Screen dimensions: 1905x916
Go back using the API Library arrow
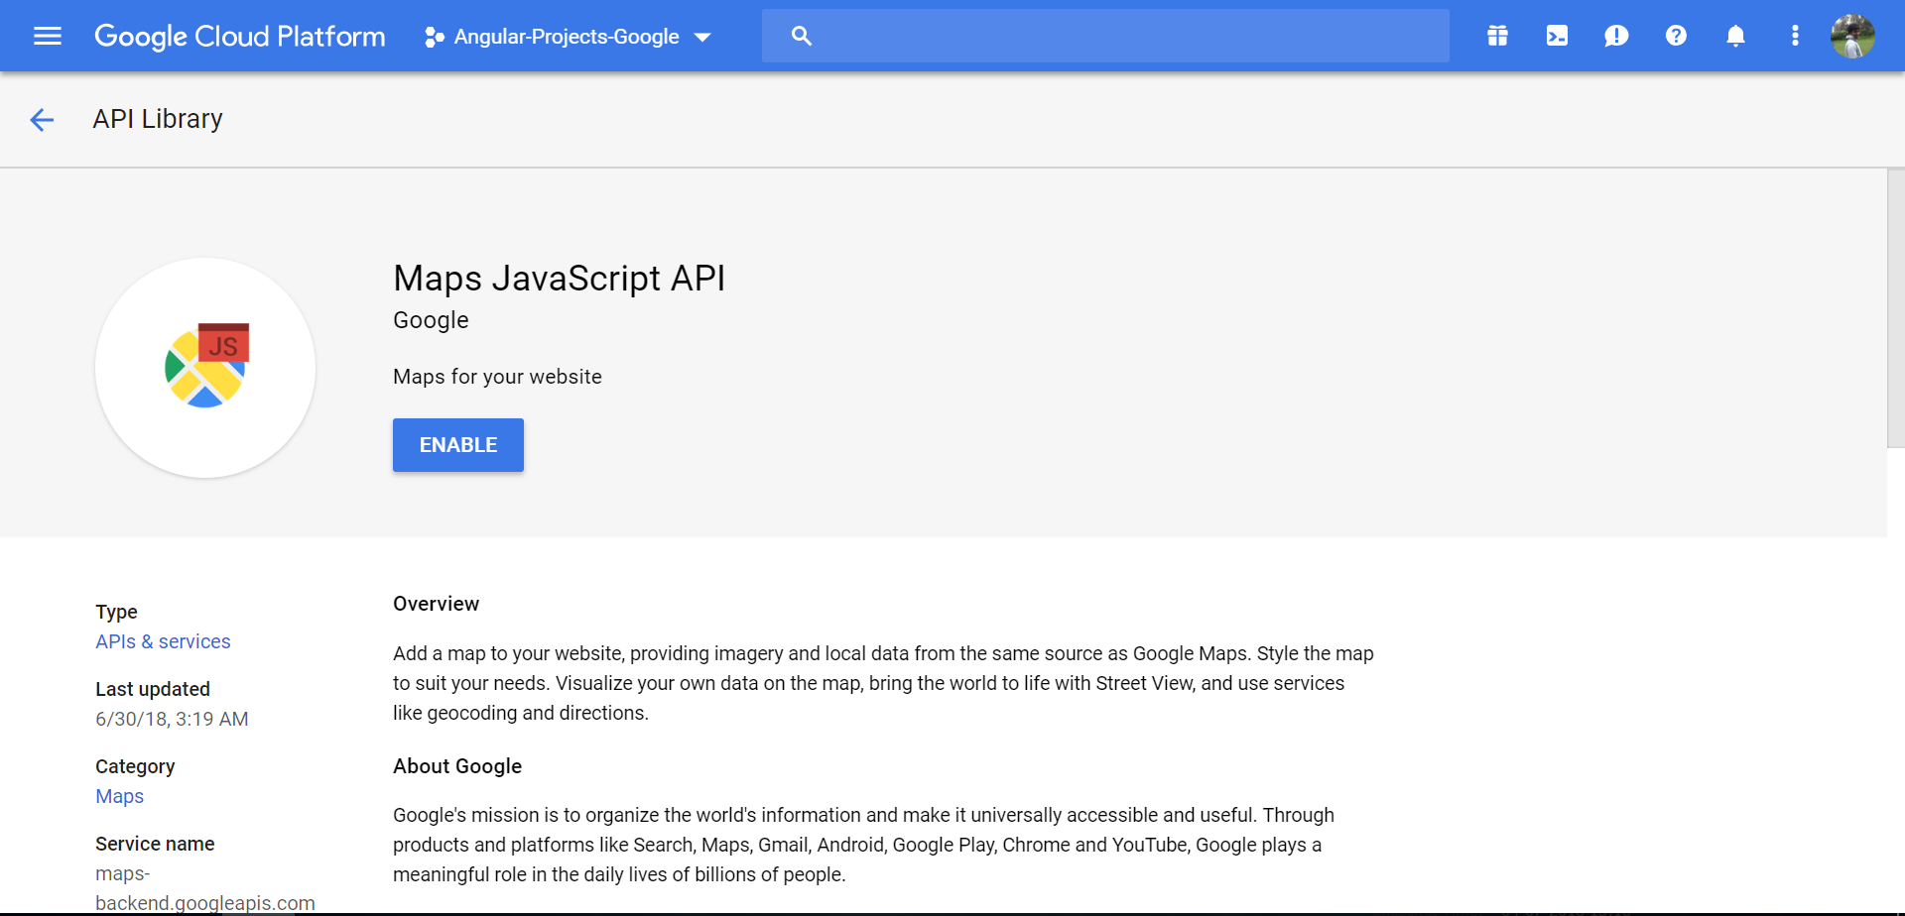click(42, 120)
